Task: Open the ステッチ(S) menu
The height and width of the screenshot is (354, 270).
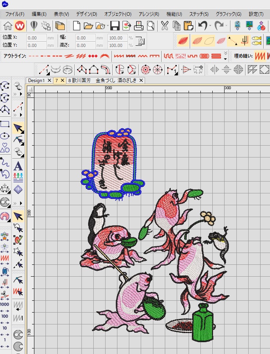Action: click(x=199, y=14)
